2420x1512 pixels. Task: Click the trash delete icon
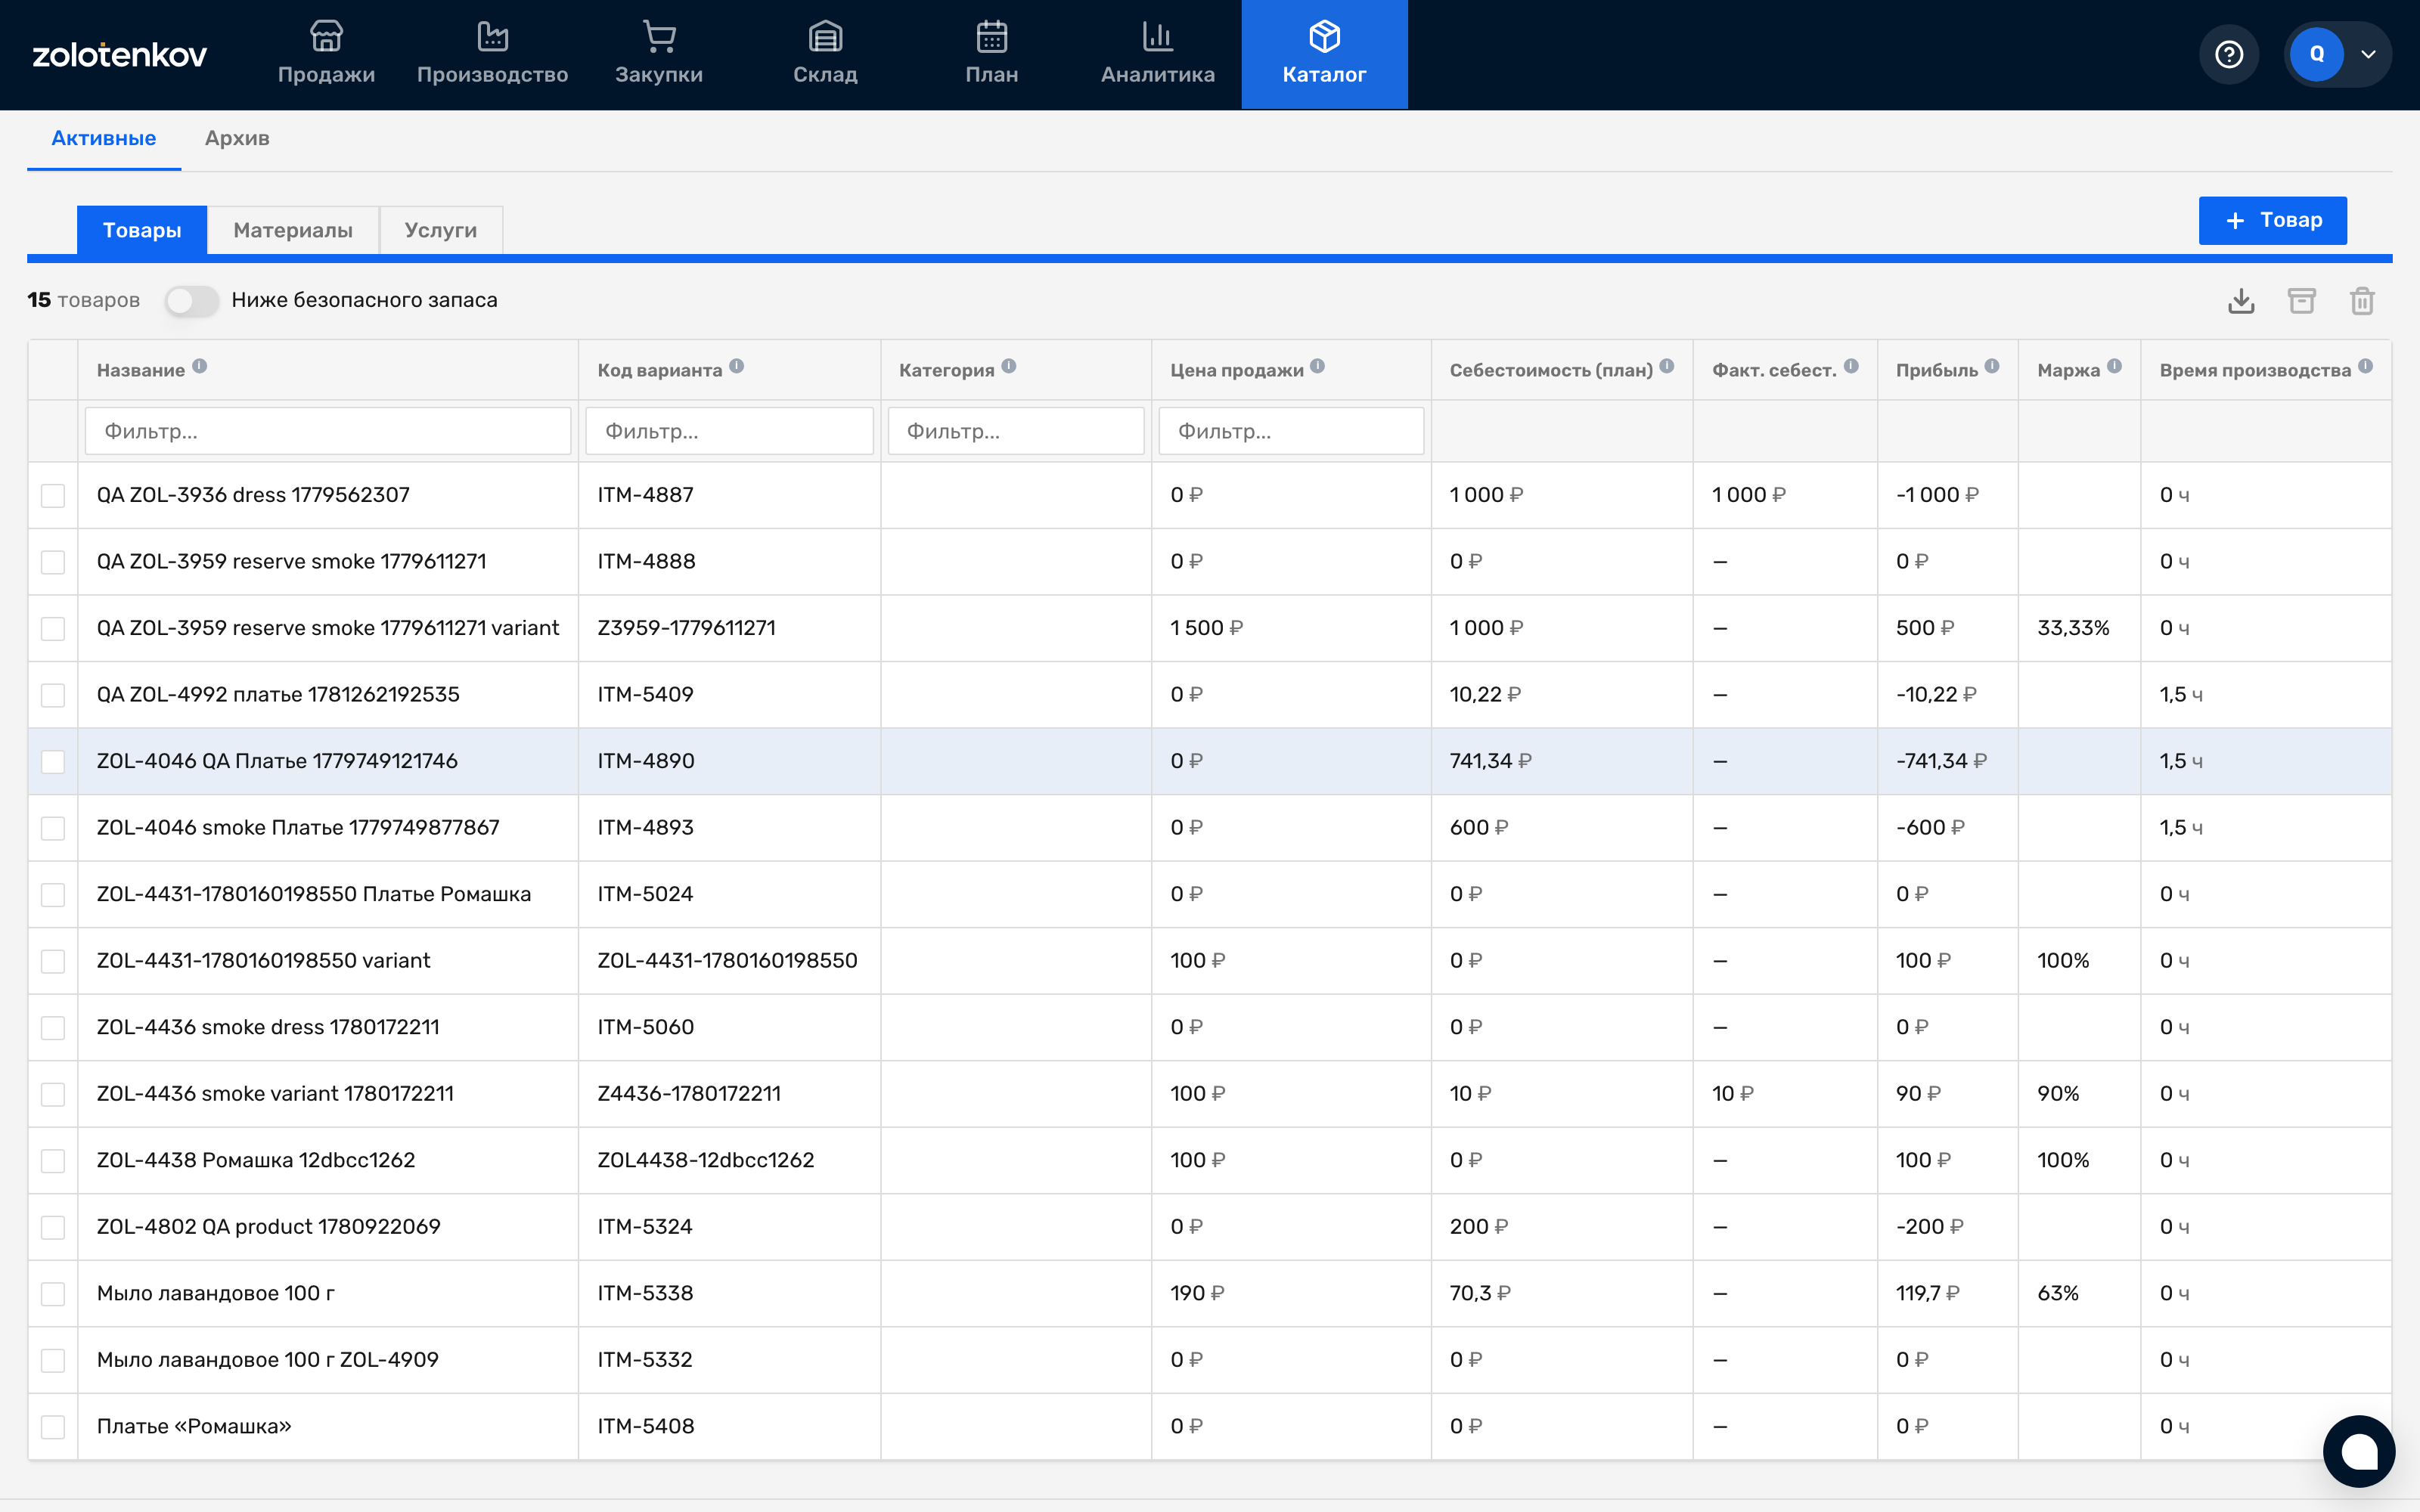click(2362, 301)
